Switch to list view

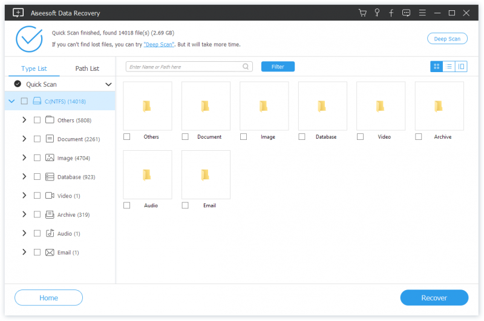(x=449, y=67)
